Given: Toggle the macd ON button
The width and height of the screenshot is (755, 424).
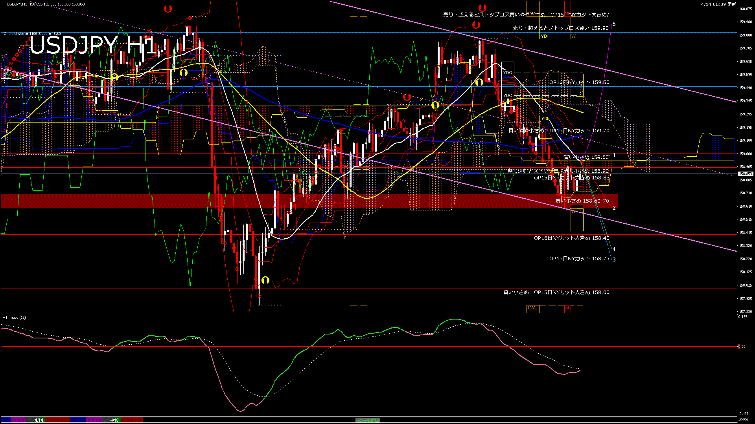Looking at the screenshot, I should point(368,420).
